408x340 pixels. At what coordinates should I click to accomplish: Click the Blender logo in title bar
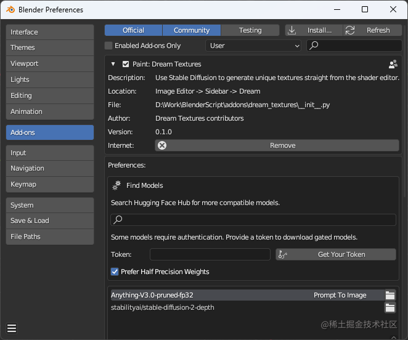pos(10,10)
